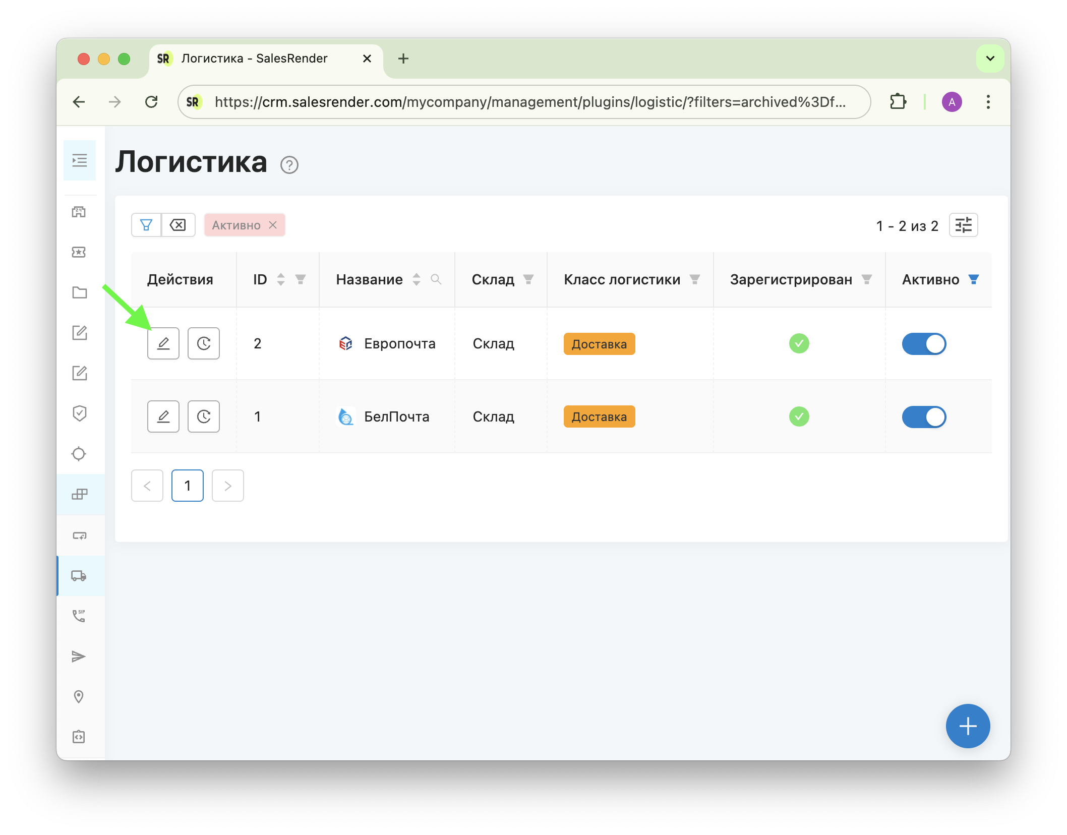This screenshot has height=835, width=1067.
Task: Go to page 1 in pagination
Action: [x=188, y=486]
